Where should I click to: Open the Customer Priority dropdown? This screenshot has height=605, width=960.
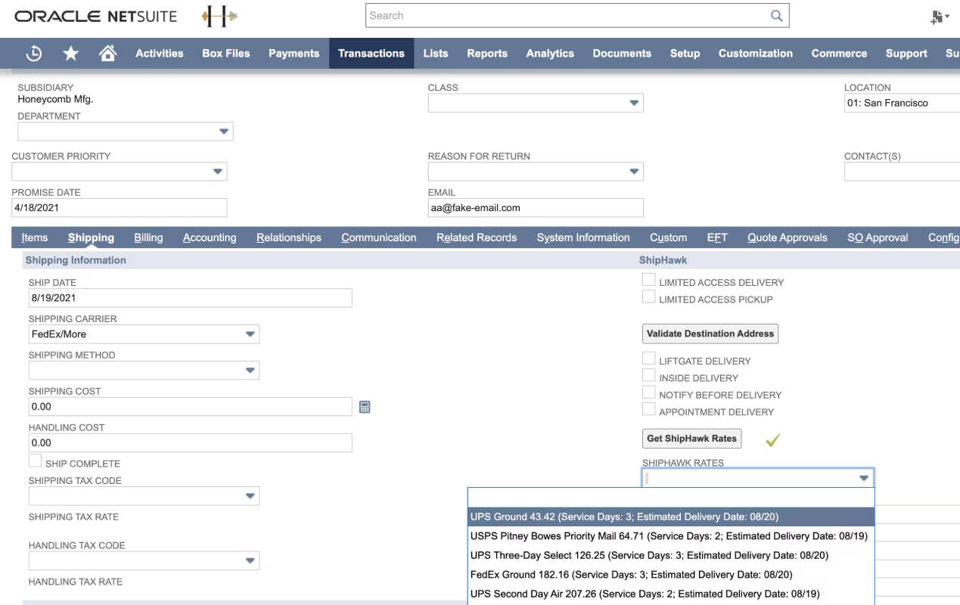pyautogui.click(x=218, y=172)
